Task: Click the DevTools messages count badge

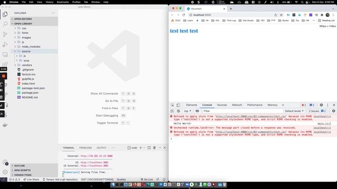Action: point(312,105)
